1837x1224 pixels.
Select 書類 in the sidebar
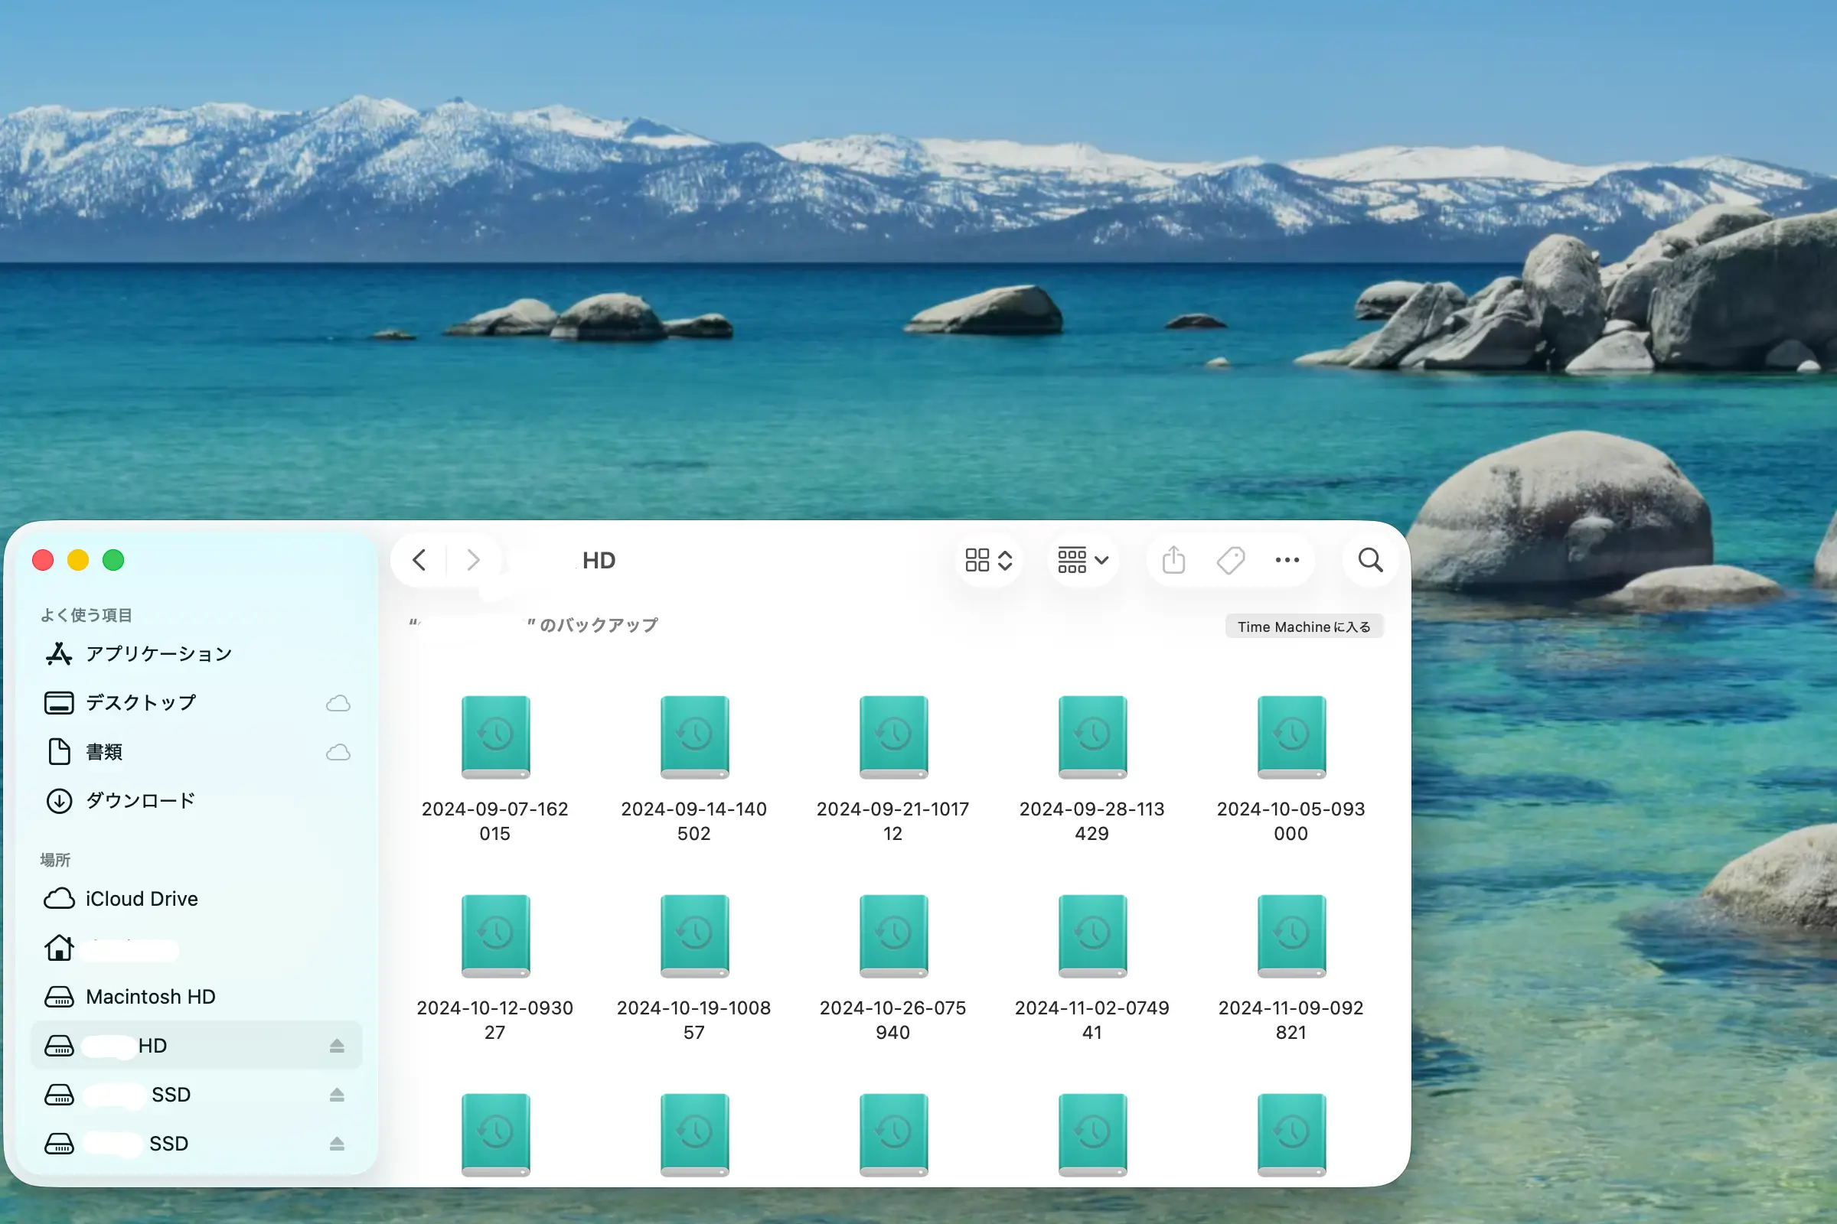[x=104, y=752]
